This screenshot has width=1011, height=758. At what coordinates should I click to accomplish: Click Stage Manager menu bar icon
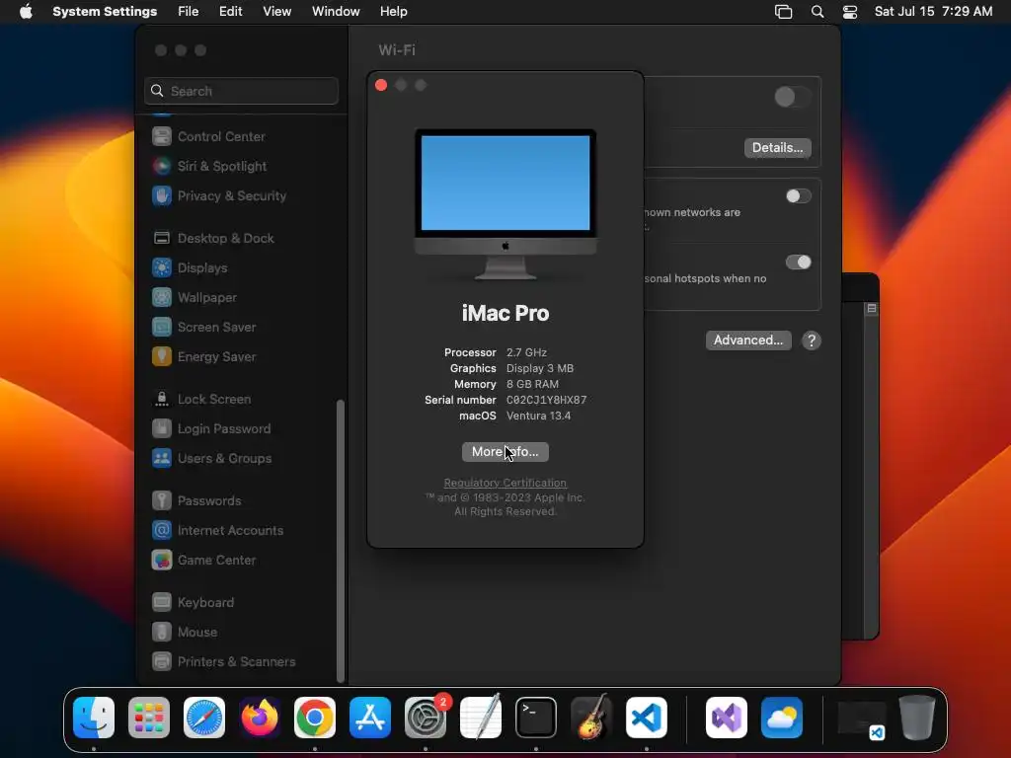pyautogui.click(x=783, y=12)
